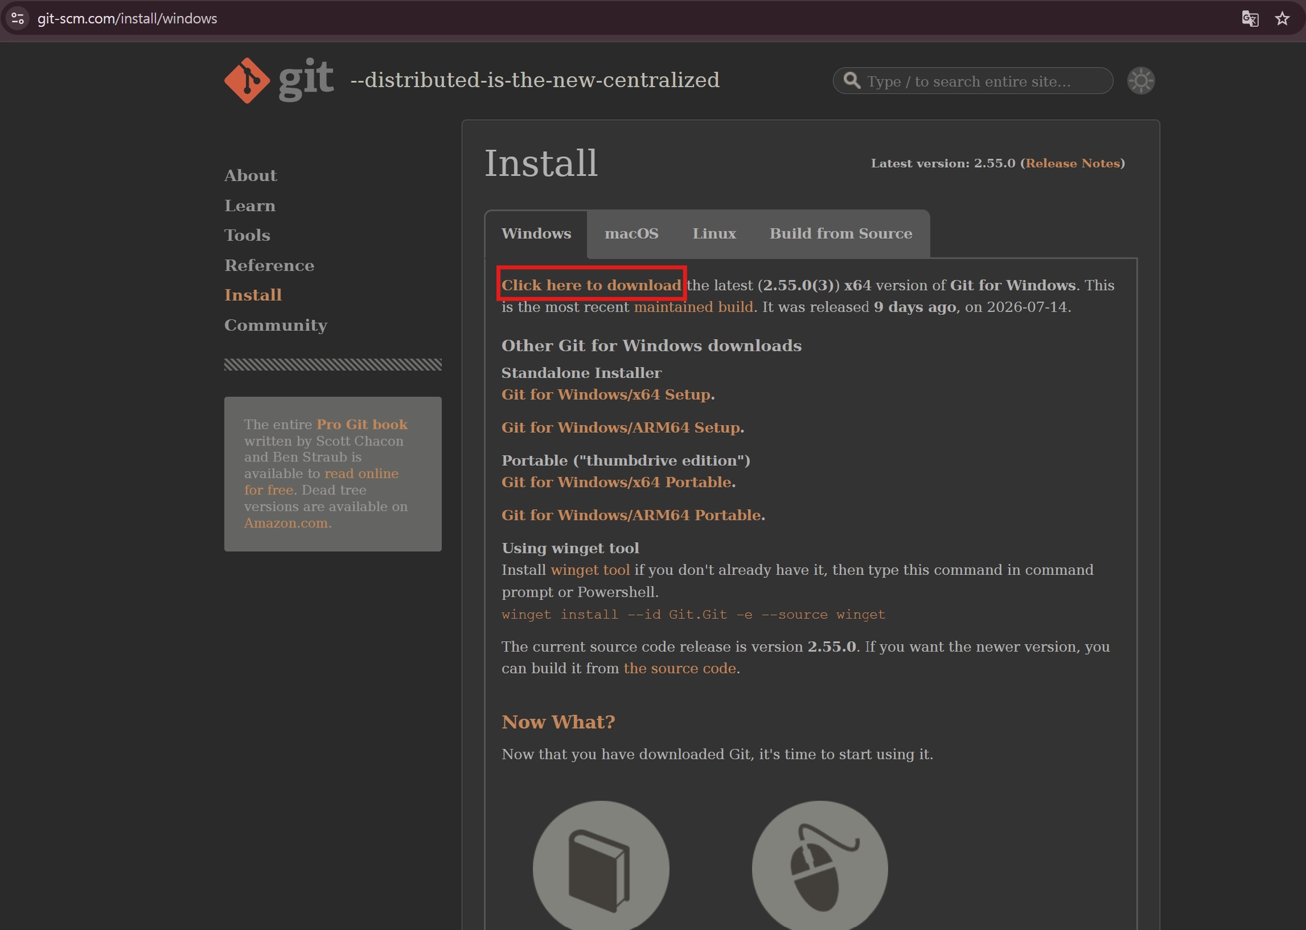This screenshot has width=1306, height=930.
Task: Switch to the Linux tab
Action: 714,234
